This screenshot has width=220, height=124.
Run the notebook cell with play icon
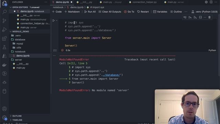click(54, 21)
